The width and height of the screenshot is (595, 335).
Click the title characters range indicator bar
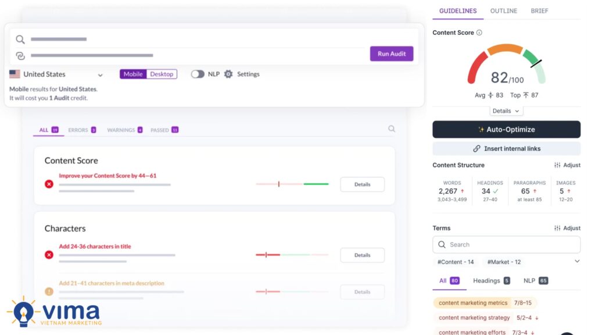click(x=292, y=255)
